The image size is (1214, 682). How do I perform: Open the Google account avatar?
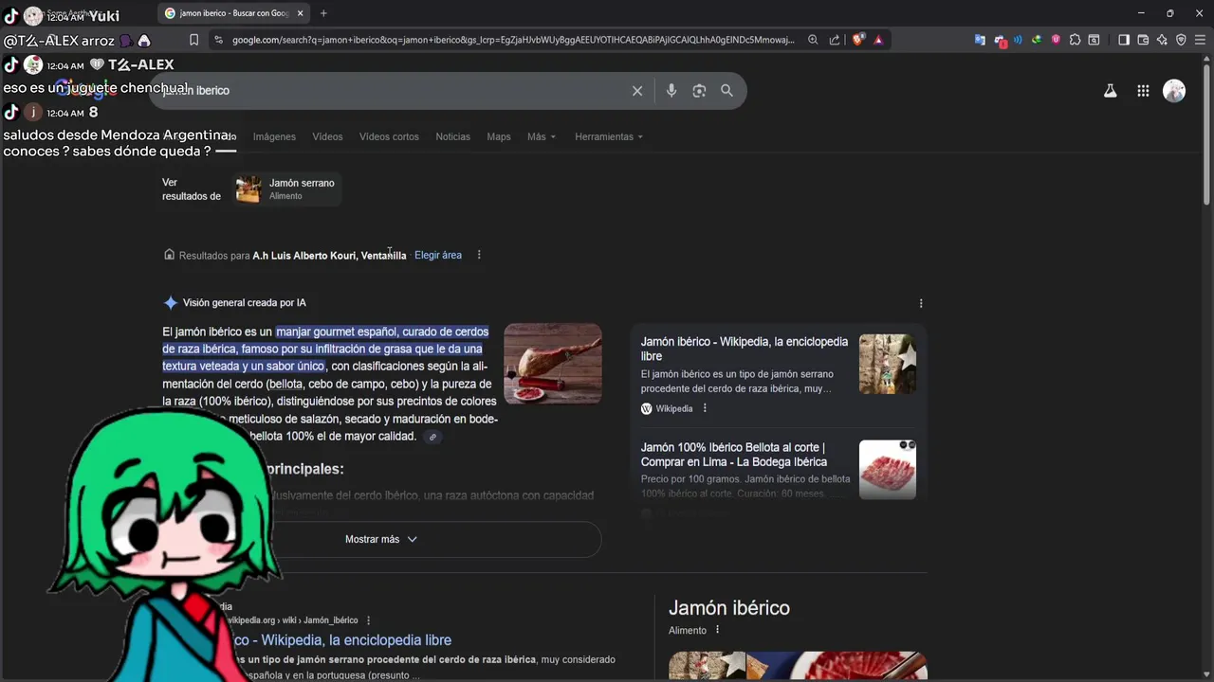(1174, 91)
